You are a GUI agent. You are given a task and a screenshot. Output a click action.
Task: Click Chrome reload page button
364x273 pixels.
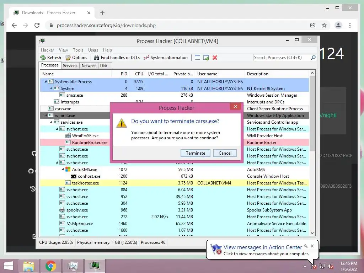[37, 25]
